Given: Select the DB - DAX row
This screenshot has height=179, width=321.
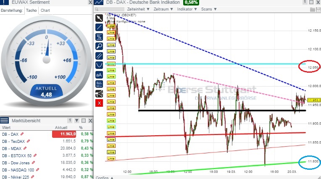Looking at the screenshot, I should [x=47, y=134].
